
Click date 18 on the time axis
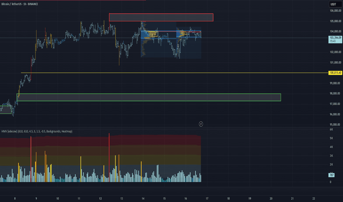[x=229, y=198]
